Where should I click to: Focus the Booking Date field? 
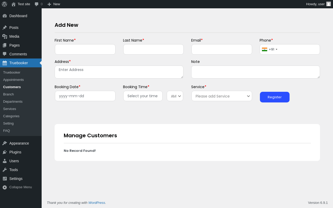[x=85, y=96]
